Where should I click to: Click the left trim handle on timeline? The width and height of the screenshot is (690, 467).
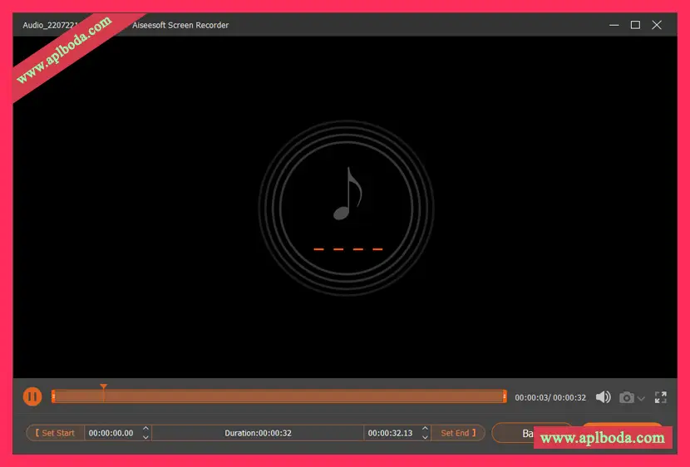click(53, 397)
